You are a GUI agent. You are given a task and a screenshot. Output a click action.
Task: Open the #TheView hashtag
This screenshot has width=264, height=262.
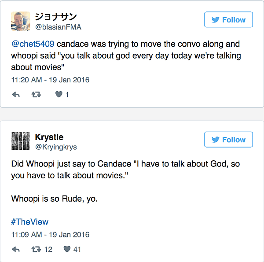point(29,222)
